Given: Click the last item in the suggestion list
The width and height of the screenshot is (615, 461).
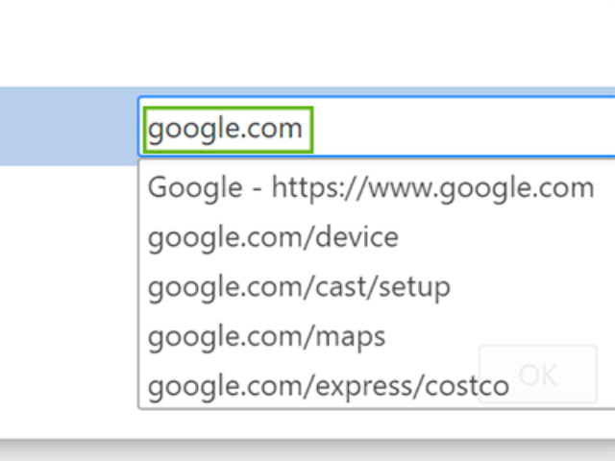Looking at the screenshot, I should [x=329, y=386].
